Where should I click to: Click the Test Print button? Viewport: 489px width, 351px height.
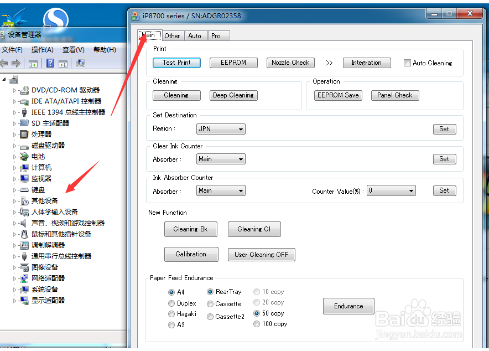point(176,63)
